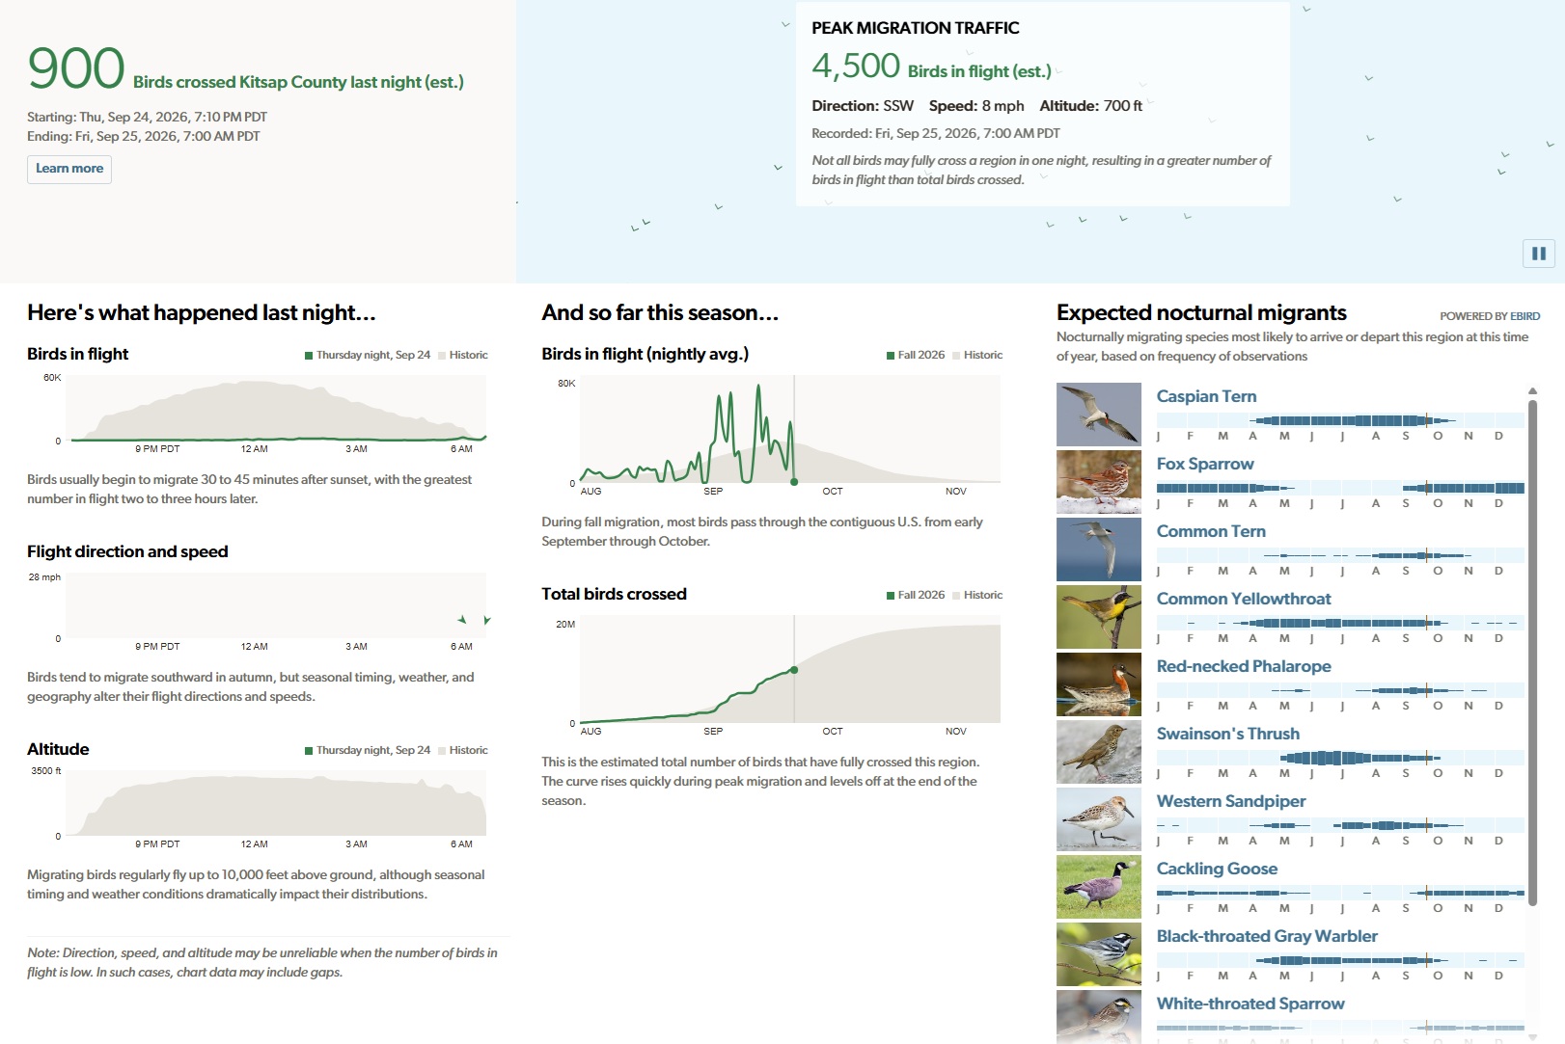Open the eBird link

pyautogui.click(x=1524, y=316)
